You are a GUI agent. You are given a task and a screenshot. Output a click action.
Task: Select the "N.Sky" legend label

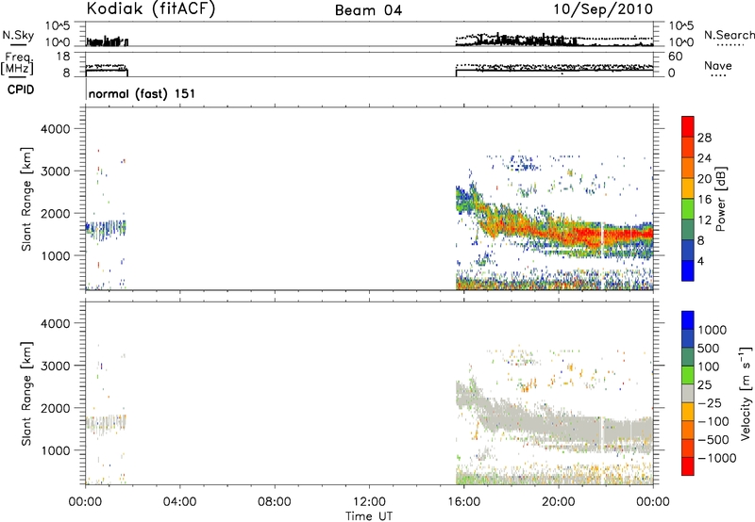[18, 35]
